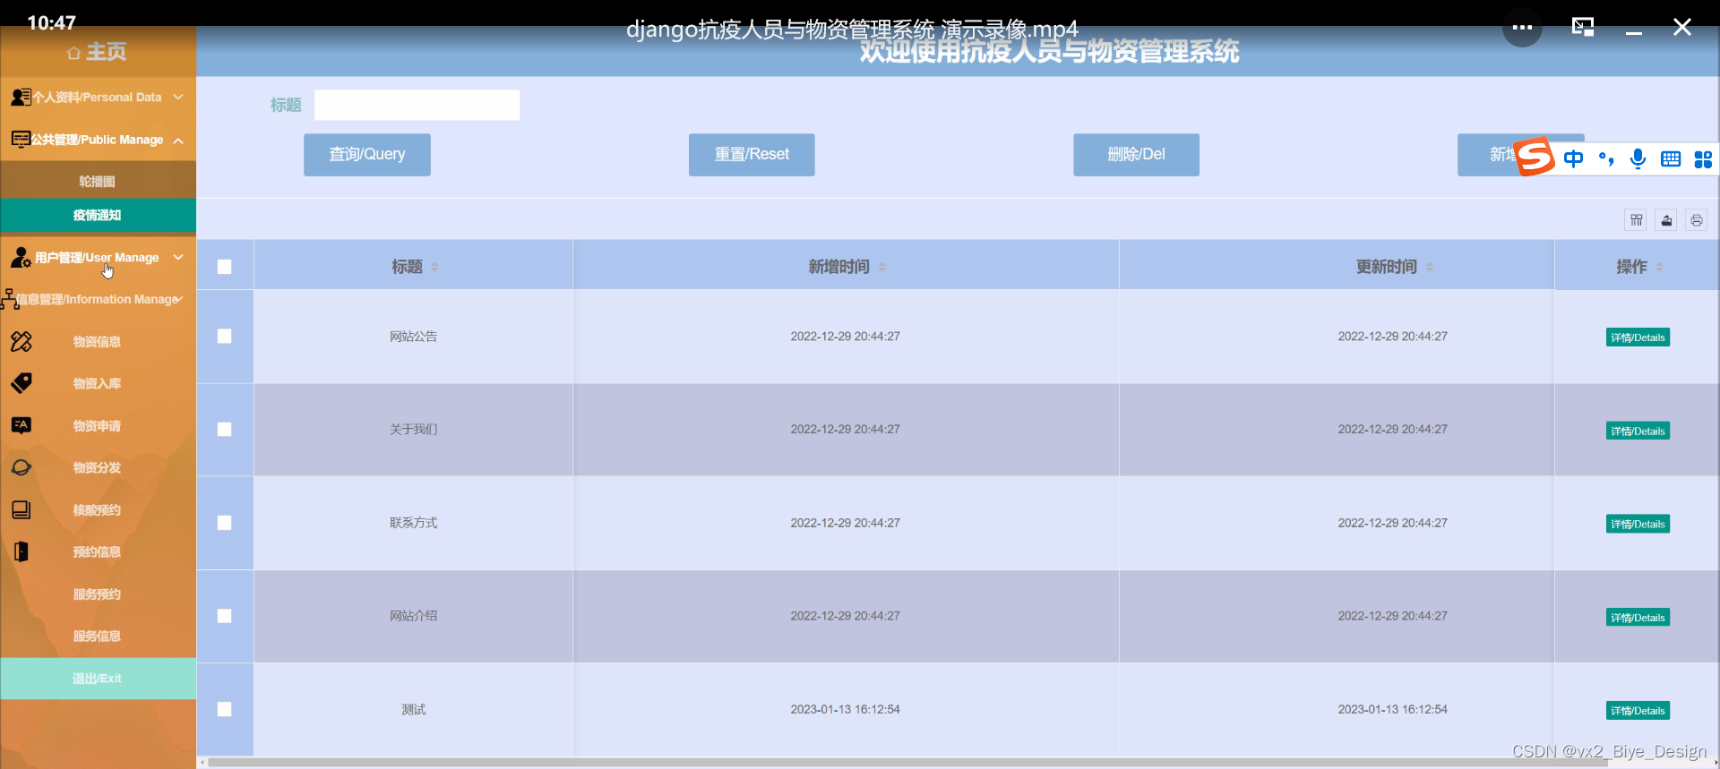Image resolution: width=1720 pixels, height=769 pixels.
Task: Open 详情/Details for 网站公告 row
Action: click(x=1638, y=338)
